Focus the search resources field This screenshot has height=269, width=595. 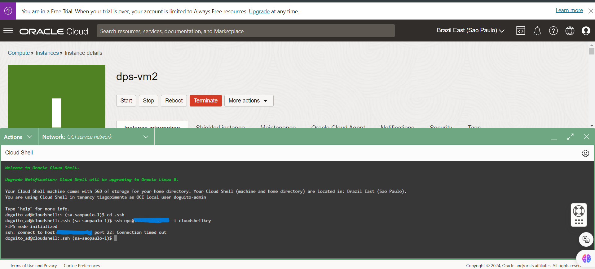click(246, 31)
